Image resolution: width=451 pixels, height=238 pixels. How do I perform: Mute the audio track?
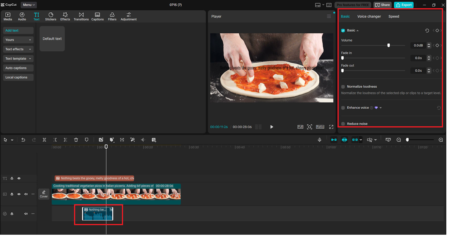tap(26, 214)
